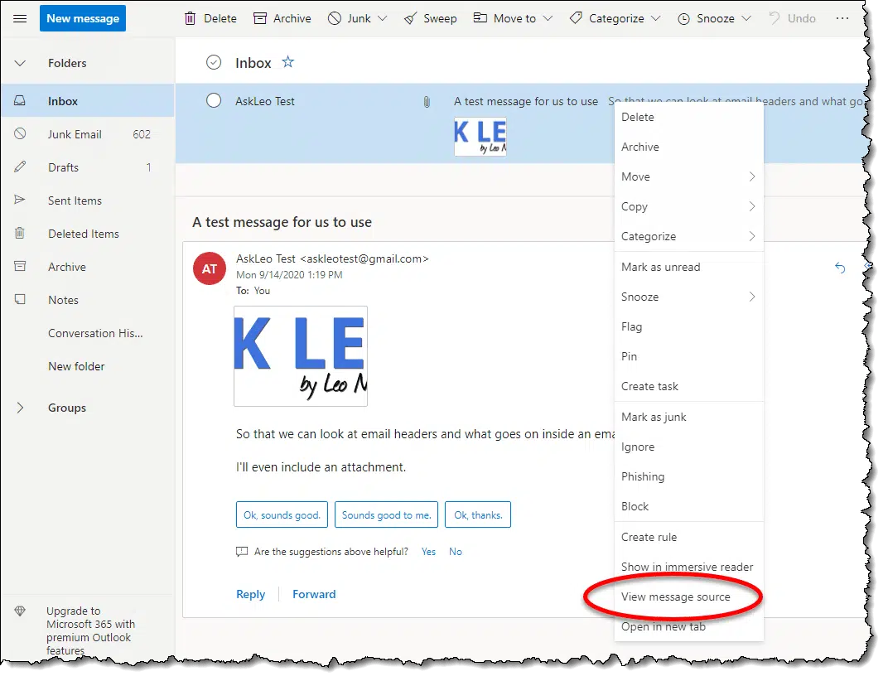
Task: Open the Snooze dropdown arrow in toolbar
Action: [746, 19]
